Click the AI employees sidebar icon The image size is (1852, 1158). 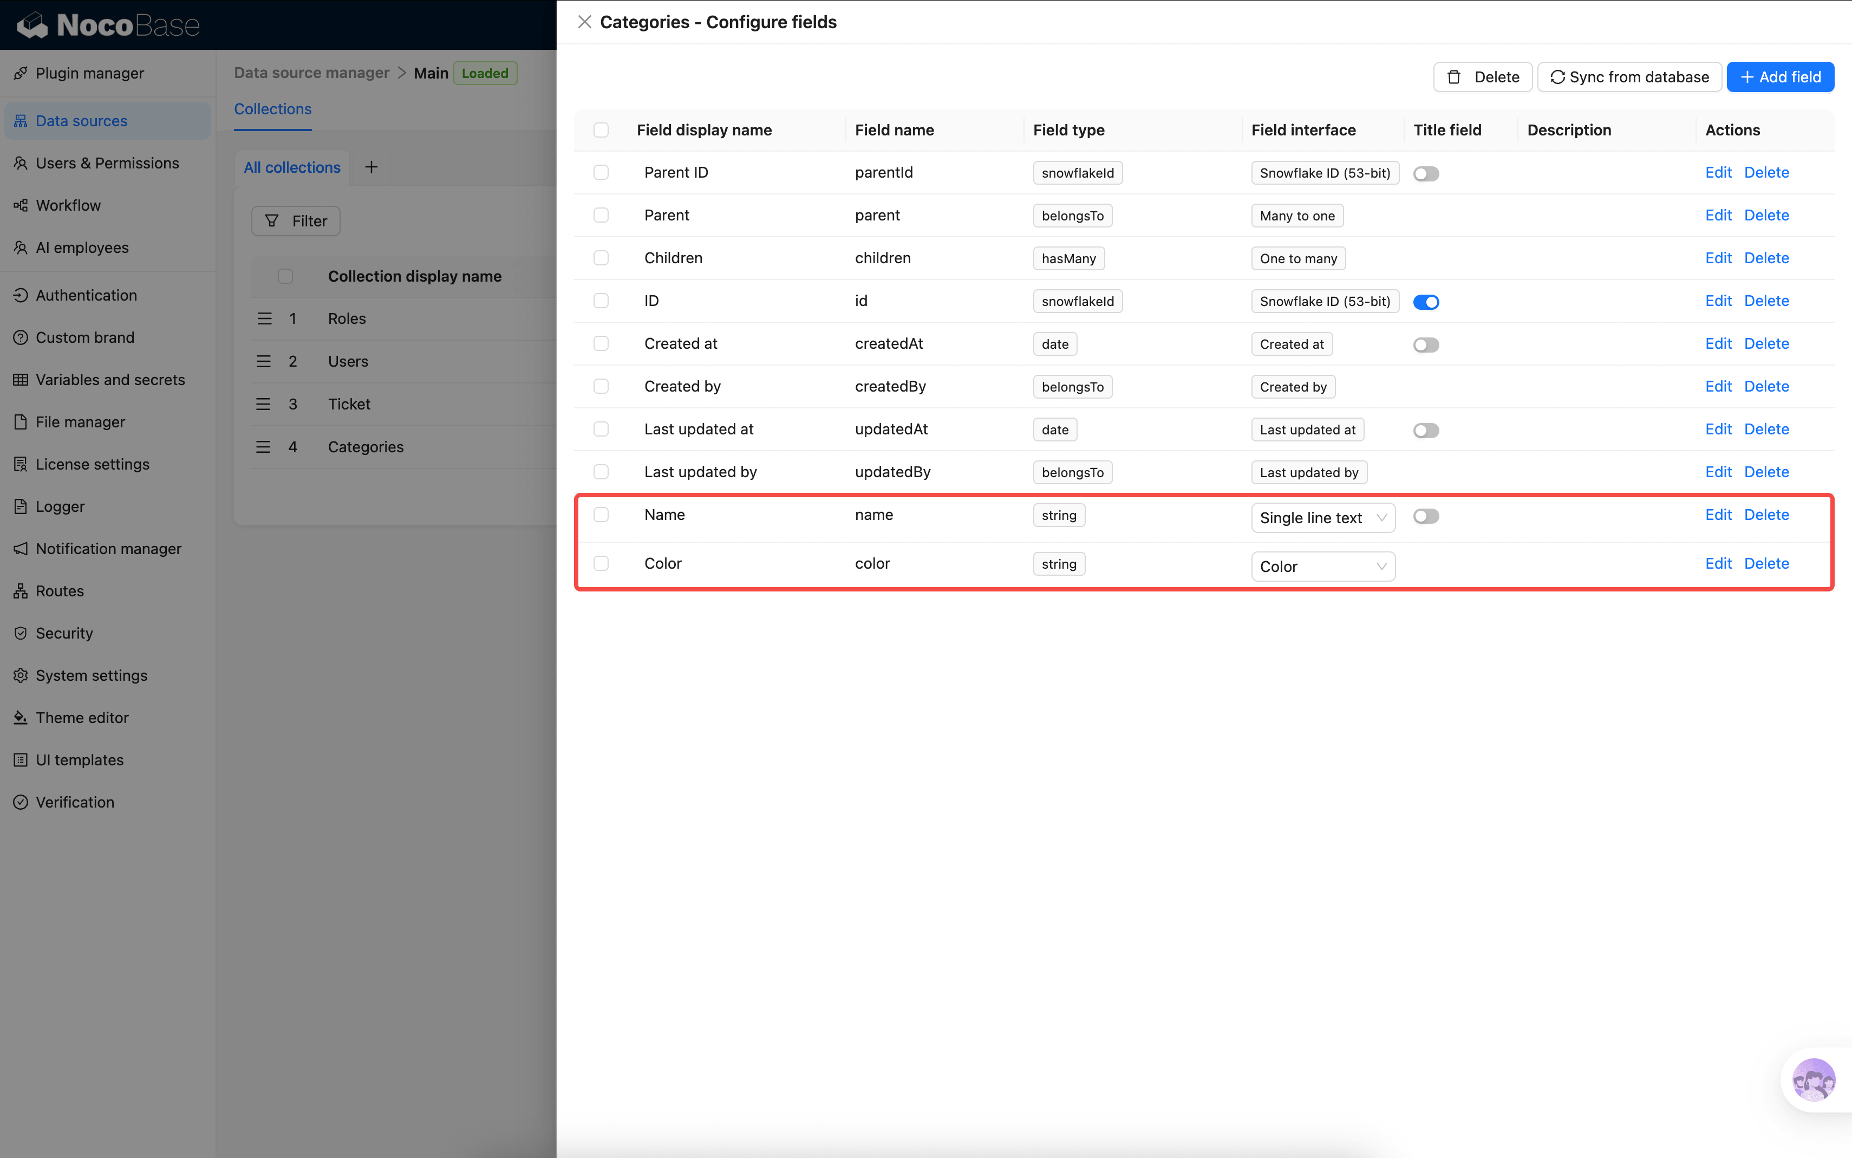point(21,248)
